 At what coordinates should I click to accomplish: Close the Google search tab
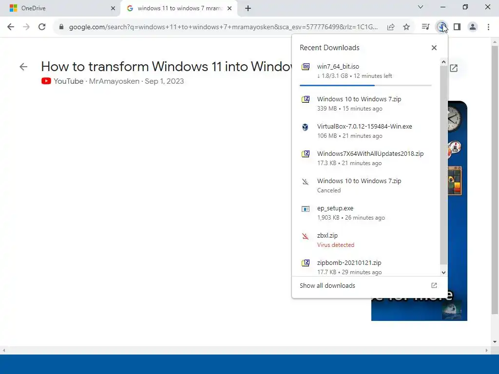click(x=230, y=8)
